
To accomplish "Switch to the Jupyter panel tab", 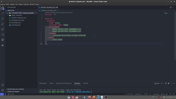I will (86, 83).
